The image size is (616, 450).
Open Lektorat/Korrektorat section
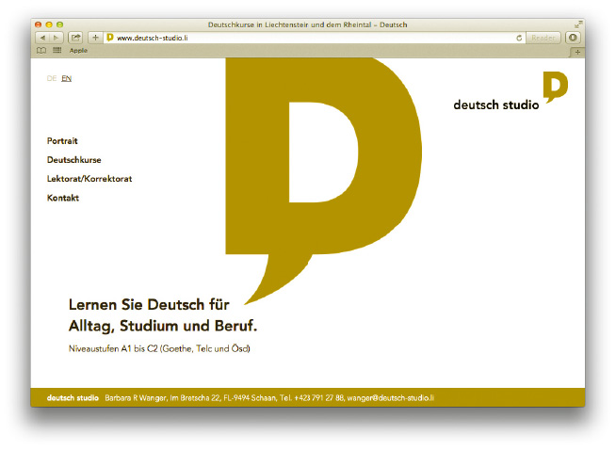[x=89, y=179]
